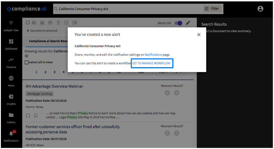Open the Filter options in search bar
This screenshot has width=274, height=149.
(x=212, y=9)
